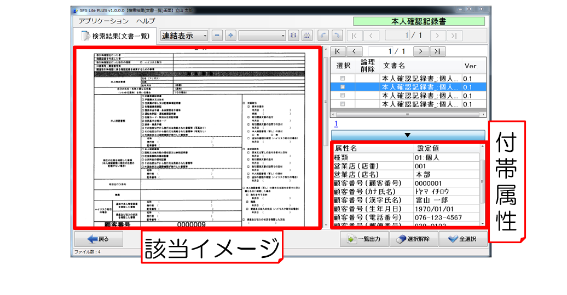The width and height of the screenshot is (567, 295).
Task: Tick checkbox of last document row
Action: 343,104
